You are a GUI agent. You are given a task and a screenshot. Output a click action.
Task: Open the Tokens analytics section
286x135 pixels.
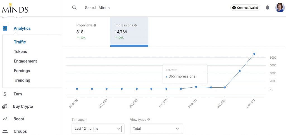click(20, 52)
